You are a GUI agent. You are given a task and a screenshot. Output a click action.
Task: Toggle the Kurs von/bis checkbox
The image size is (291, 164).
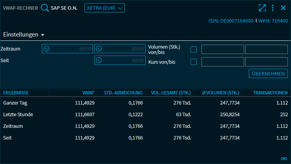click(194, 61)
